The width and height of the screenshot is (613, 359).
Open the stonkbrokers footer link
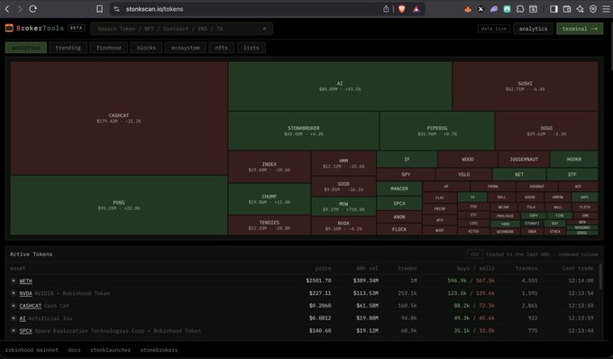pyautogui.click(x=159, y=350)
